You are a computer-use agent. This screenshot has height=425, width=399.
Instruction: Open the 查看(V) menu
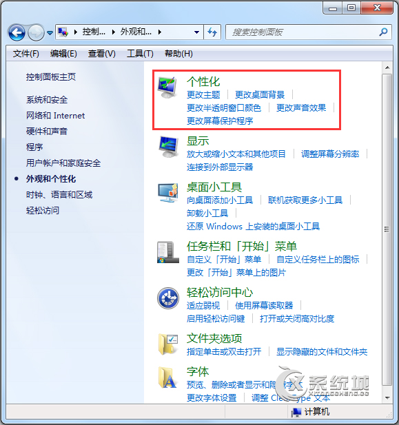tap(102, 54)
